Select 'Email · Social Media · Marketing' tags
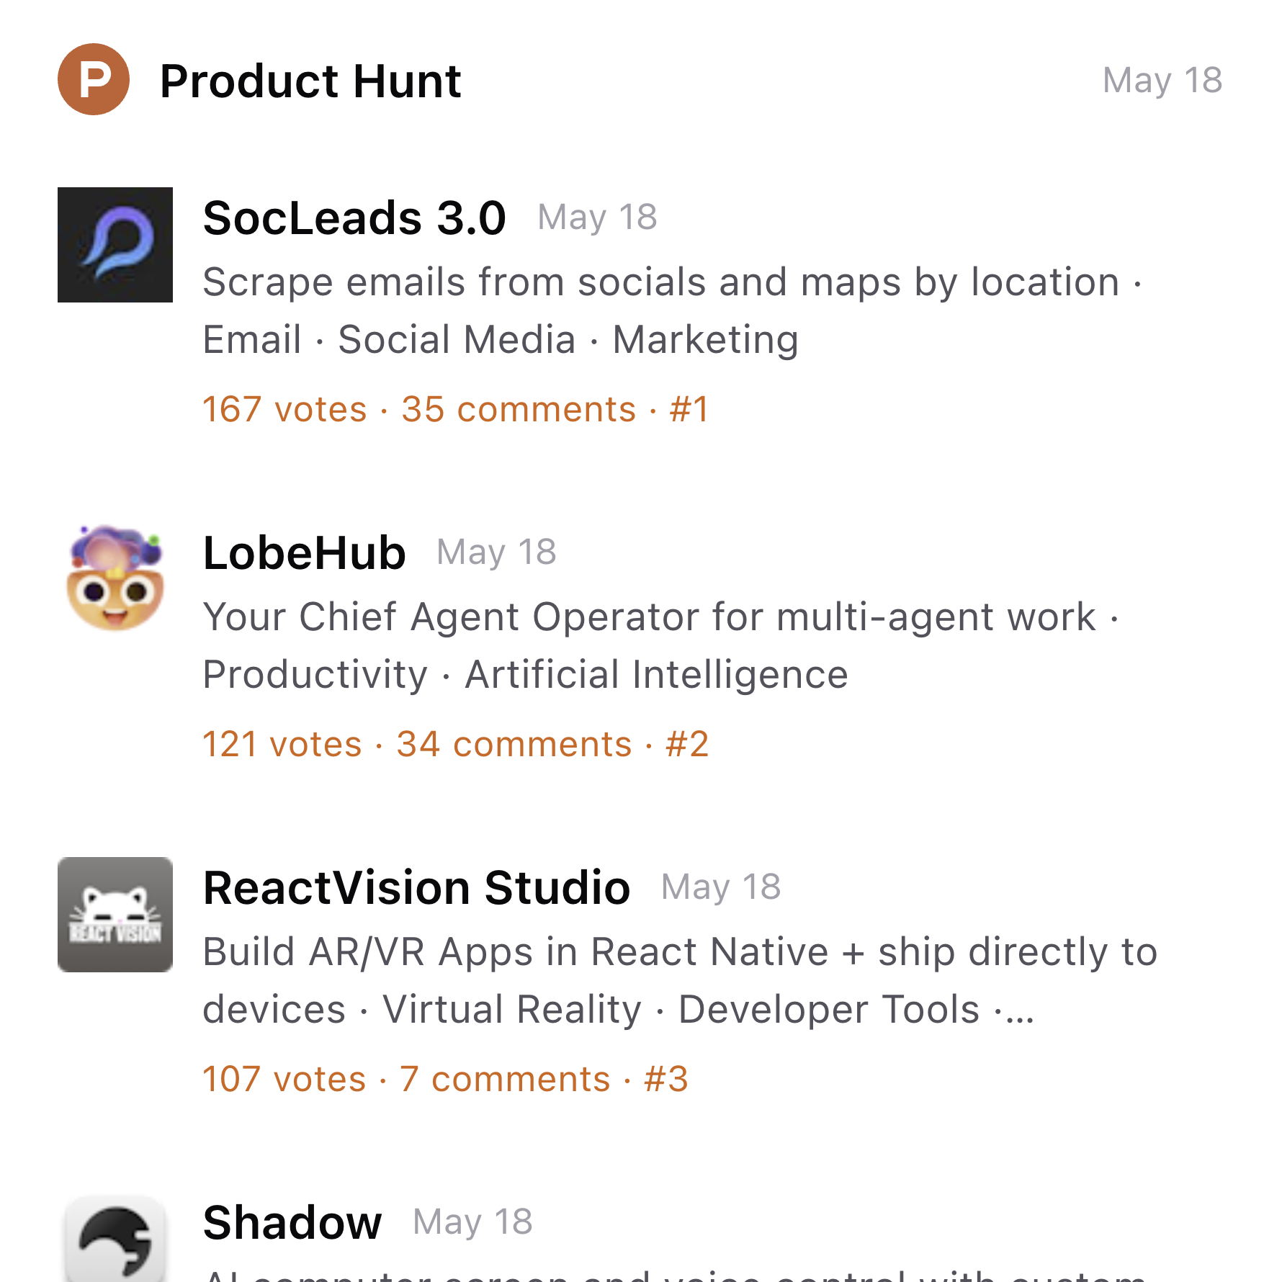1282x1282 pixels. (501, 340)
